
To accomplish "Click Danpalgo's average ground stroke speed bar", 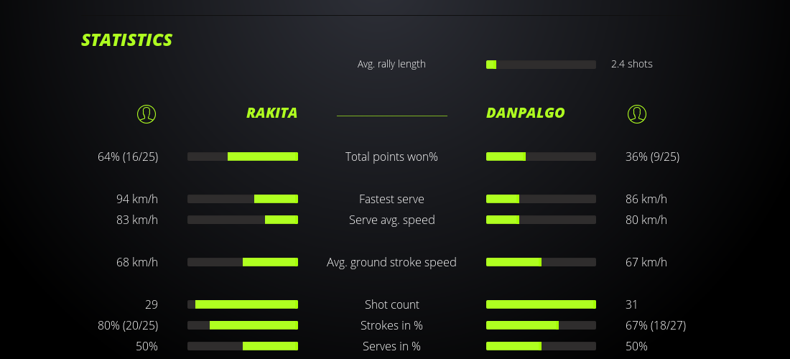I will [x=541, y=262].
